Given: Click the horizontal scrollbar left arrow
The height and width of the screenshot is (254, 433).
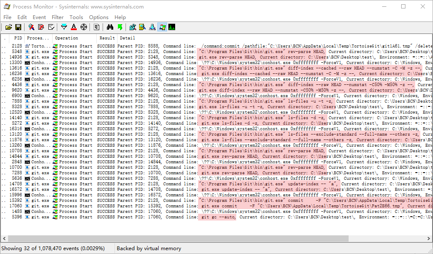Looking at the screenshot, I should pos(4,238).
